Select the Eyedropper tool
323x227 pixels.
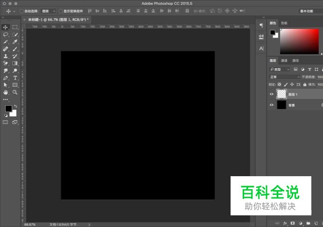click(15, 41)
